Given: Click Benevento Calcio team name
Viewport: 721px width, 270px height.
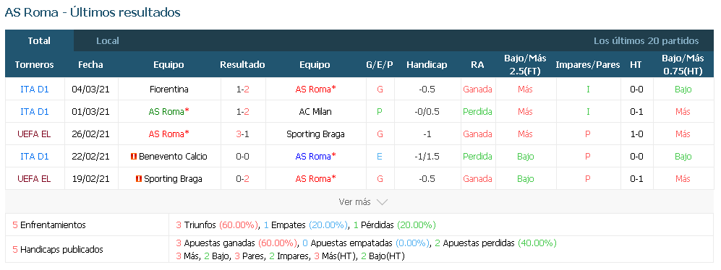Looking at the screenshot, I should tap(173, 157).
